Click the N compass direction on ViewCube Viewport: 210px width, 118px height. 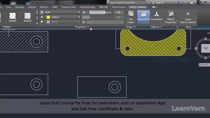(205, 39)
